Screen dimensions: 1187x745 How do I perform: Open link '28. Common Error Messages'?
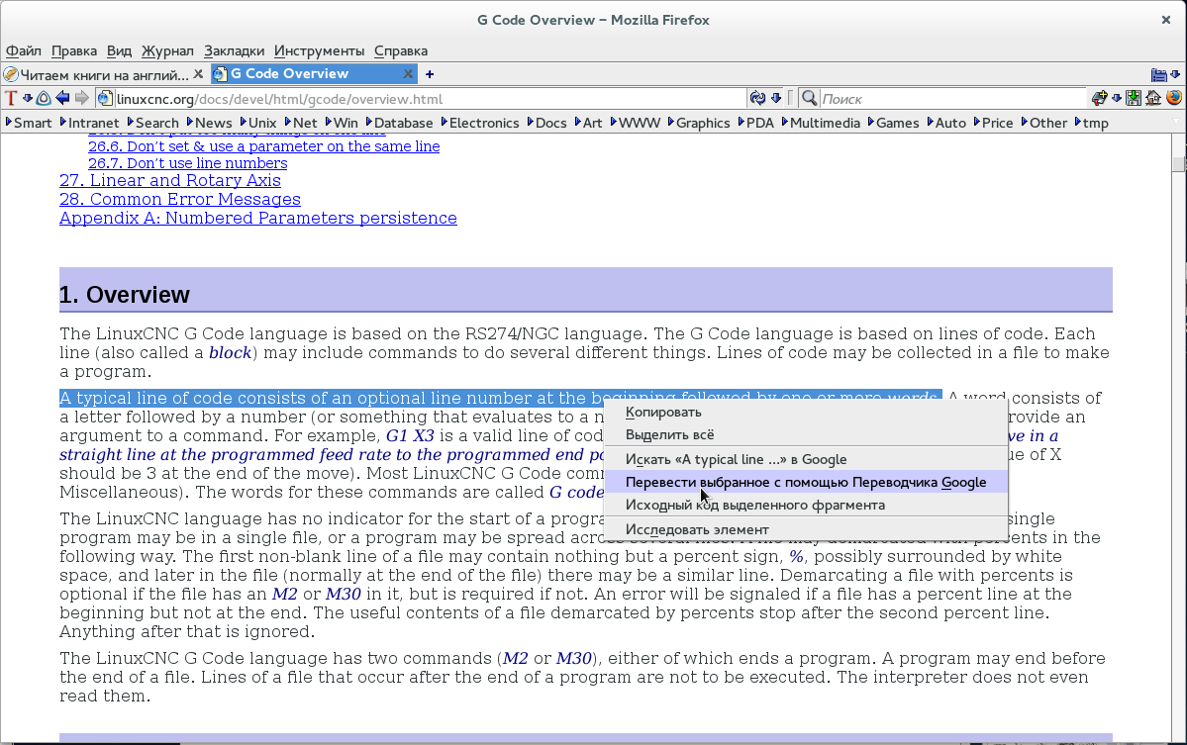coord(180,199)
